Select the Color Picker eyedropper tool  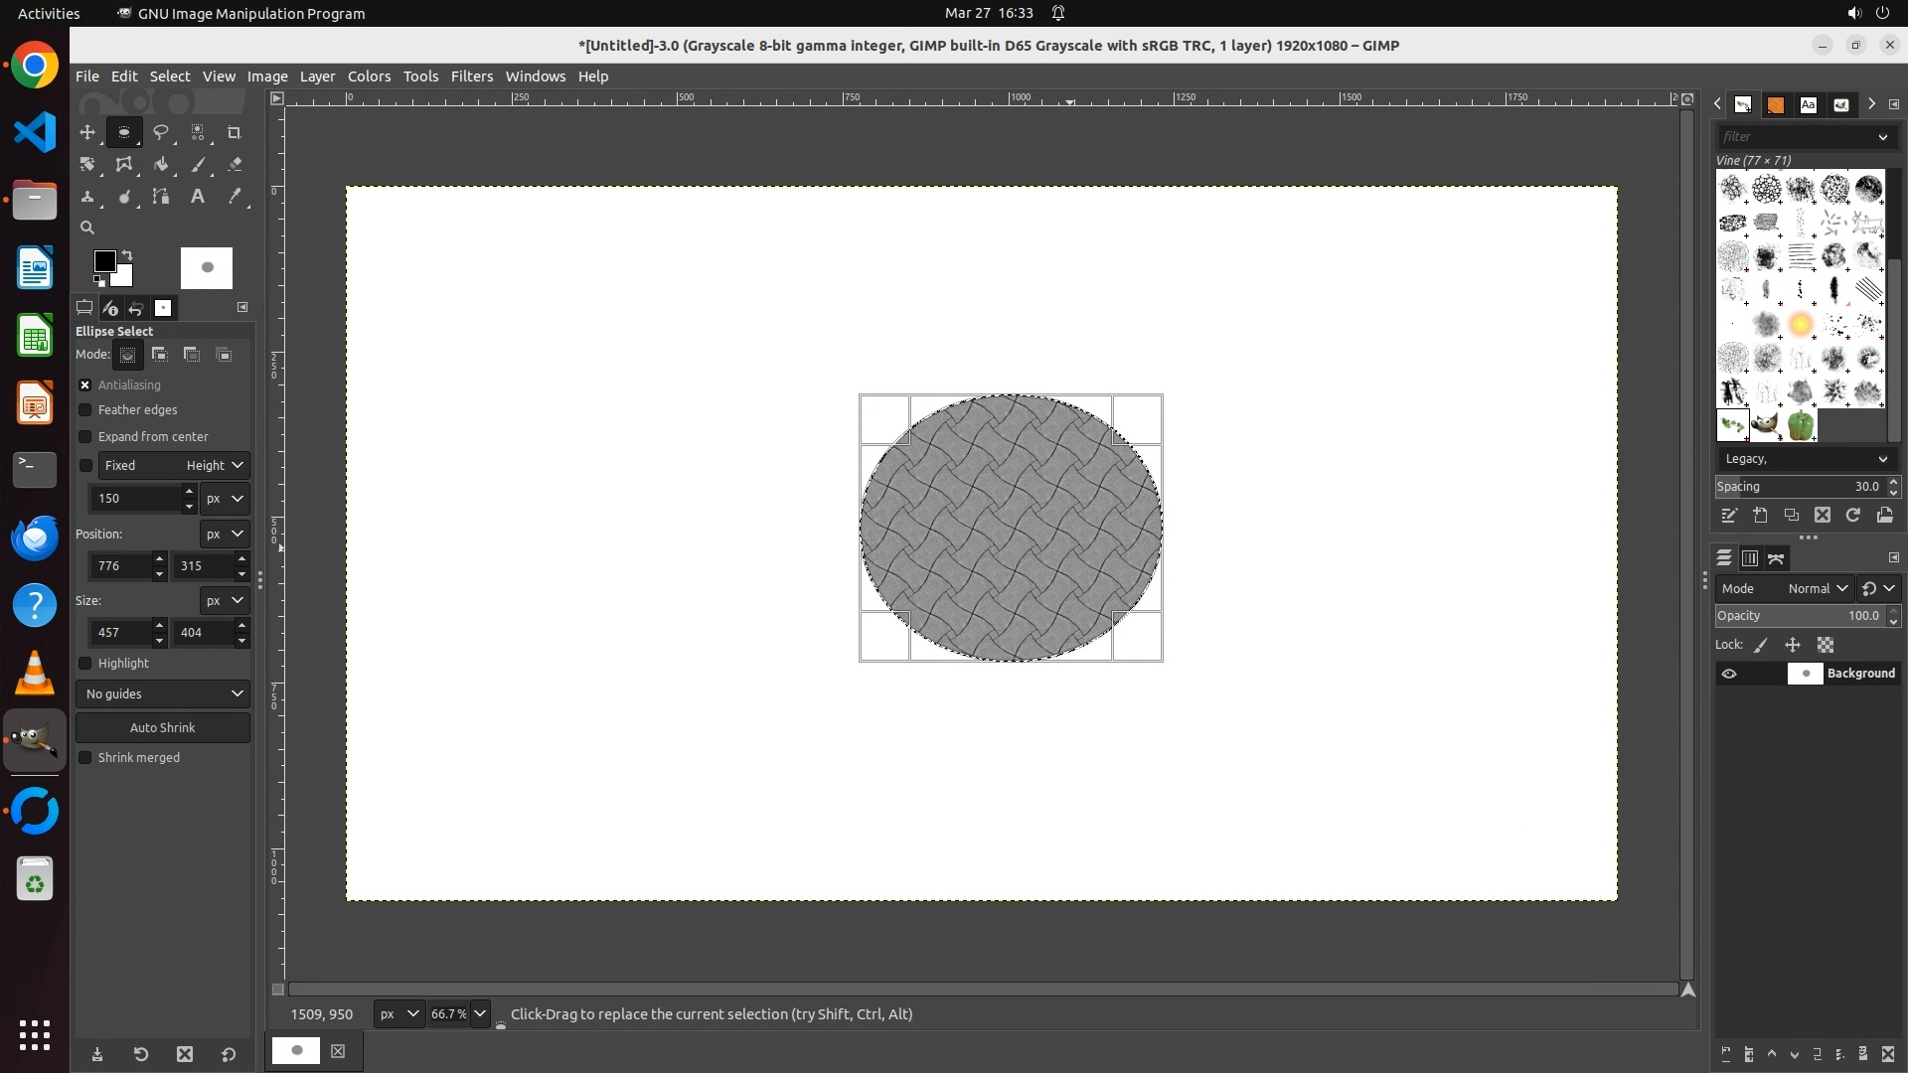point(235,197)
